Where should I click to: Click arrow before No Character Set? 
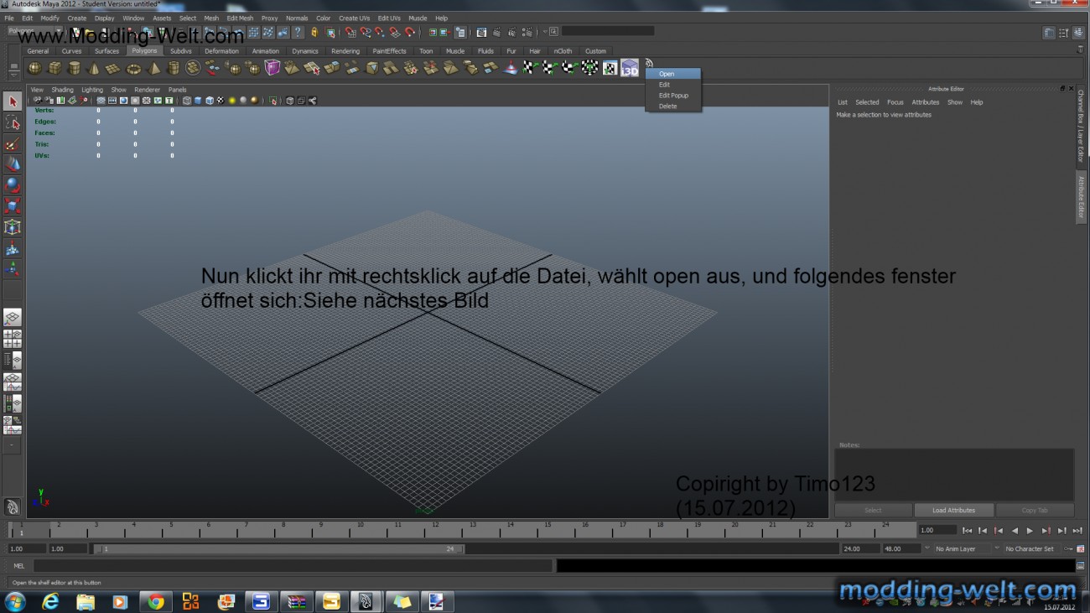(x=997, y=548)
